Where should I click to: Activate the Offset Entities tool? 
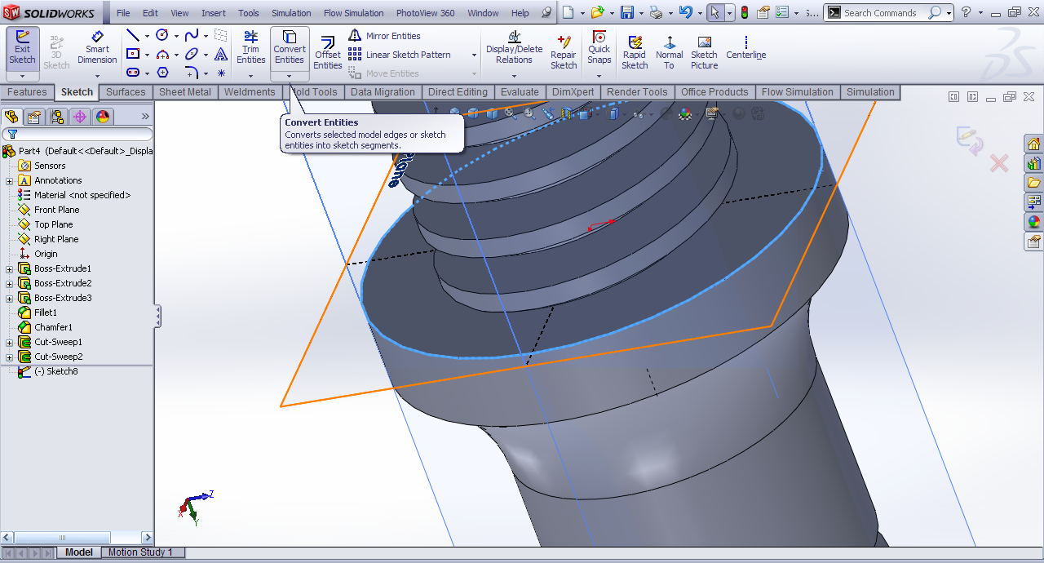(328, 53)
